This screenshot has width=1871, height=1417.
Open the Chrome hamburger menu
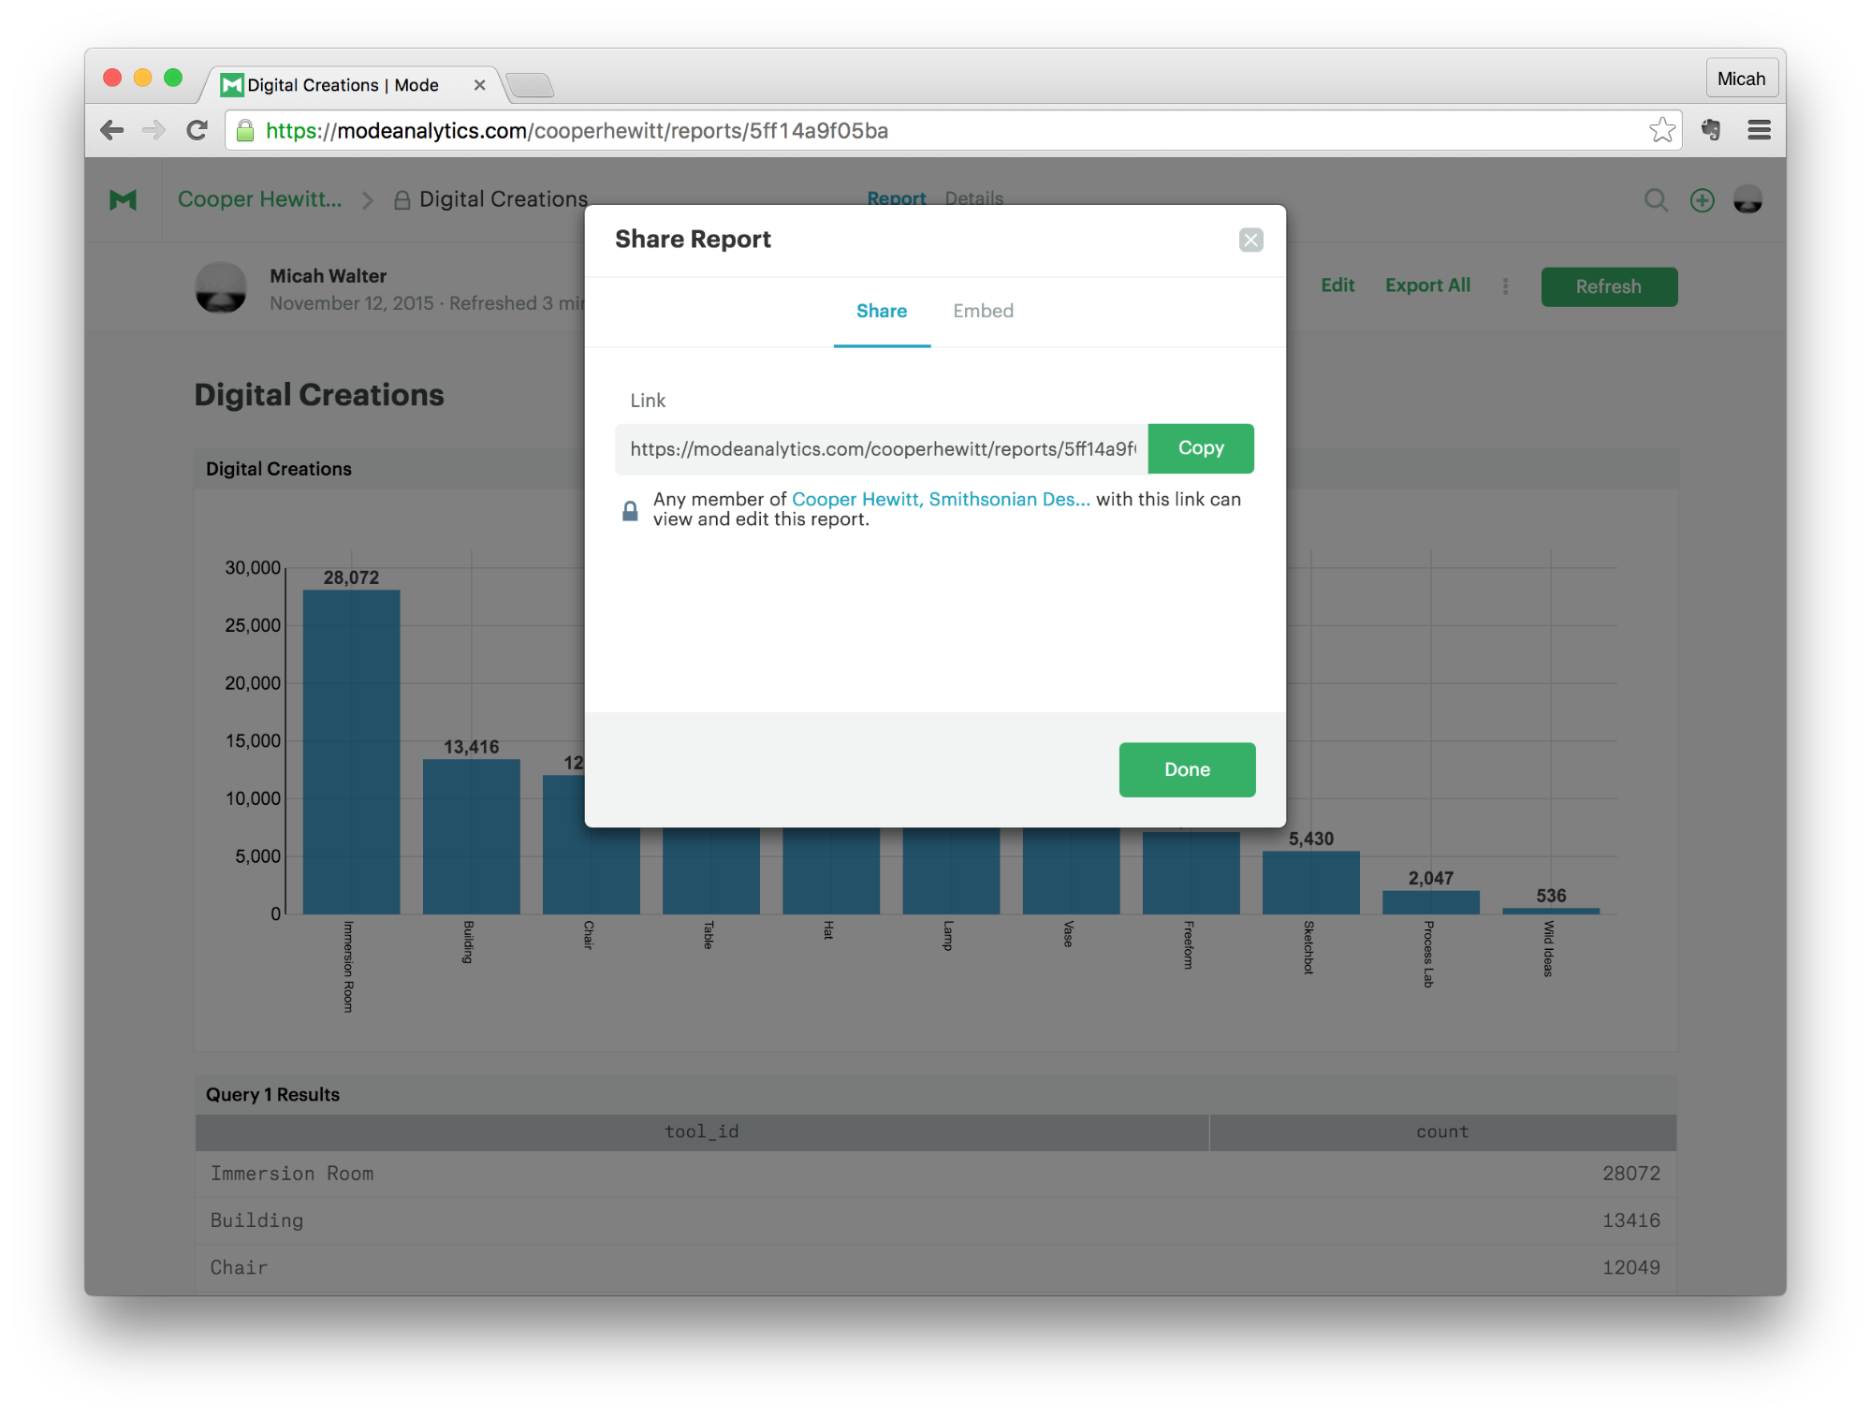[x=1760, y=130]
